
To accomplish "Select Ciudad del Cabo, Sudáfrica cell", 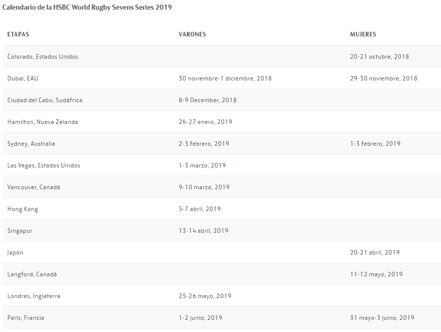I will (x=45, y=100).
